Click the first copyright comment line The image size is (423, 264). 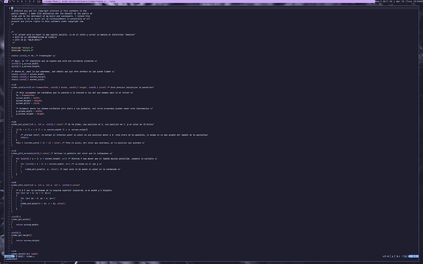(x=49, y=11)
